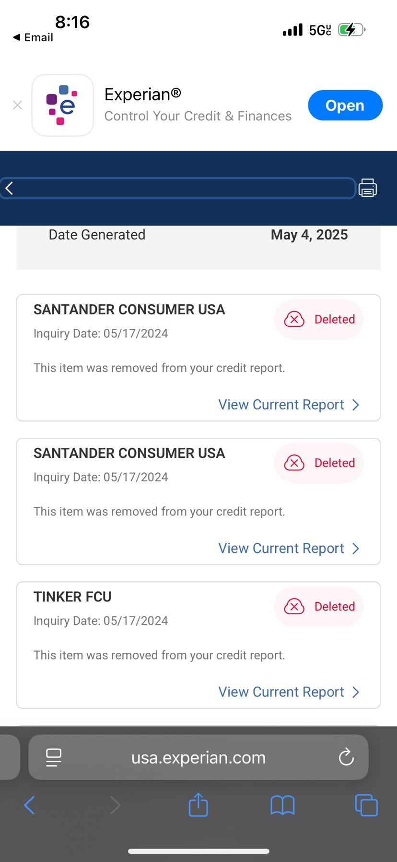Show Safari open tabs overview
The width and height of the screenshot is (397, 862).
pos(366,805)
